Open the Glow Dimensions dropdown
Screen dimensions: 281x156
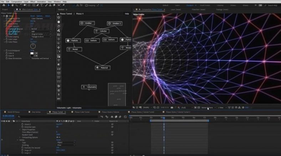40,58
